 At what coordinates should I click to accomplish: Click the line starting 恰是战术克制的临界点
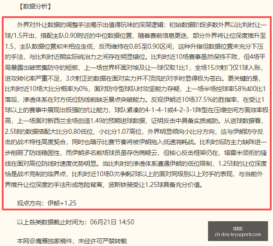[134, 174]
